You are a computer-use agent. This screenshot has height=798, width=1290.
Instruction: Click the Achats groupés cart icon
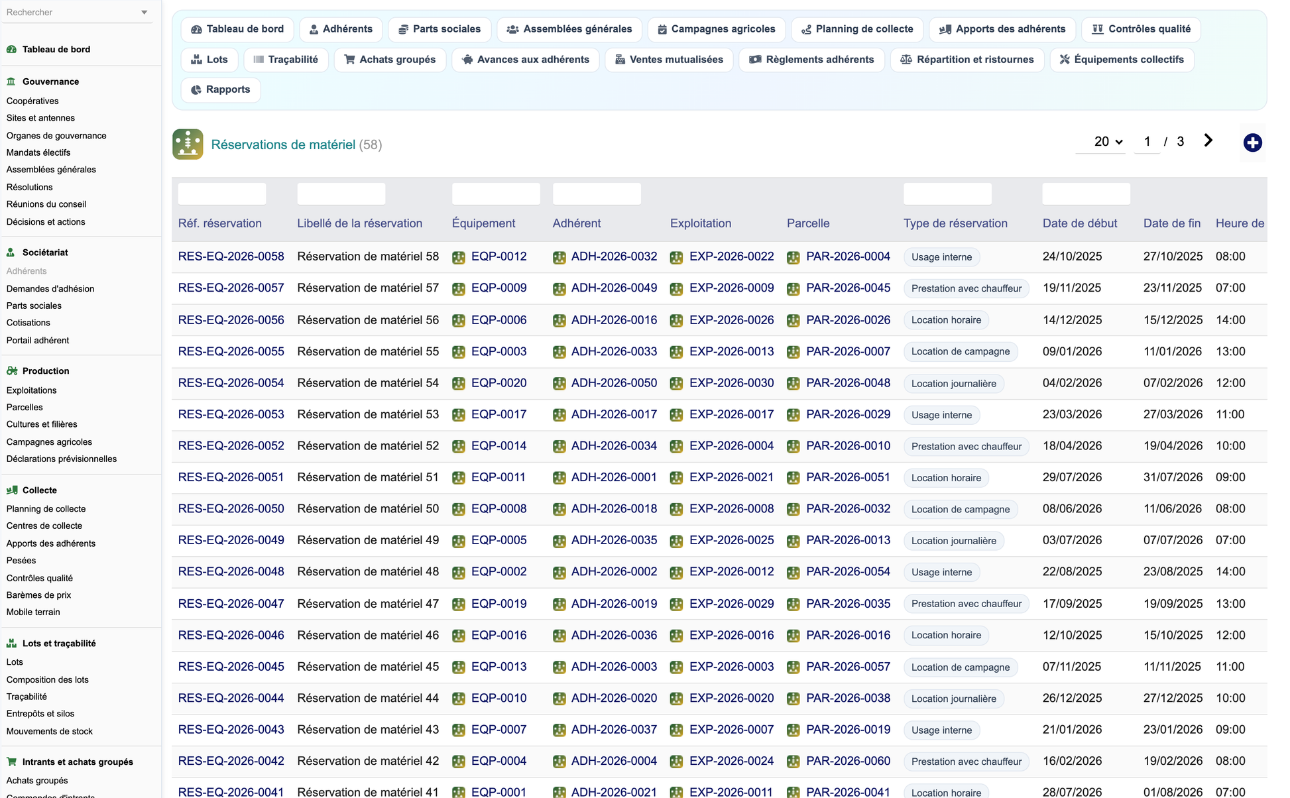(x=349, y=60)
